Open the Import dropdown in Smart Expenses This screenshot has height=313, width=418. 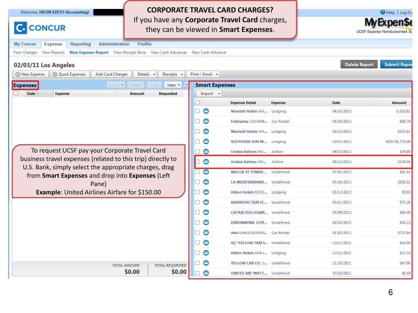209,94
